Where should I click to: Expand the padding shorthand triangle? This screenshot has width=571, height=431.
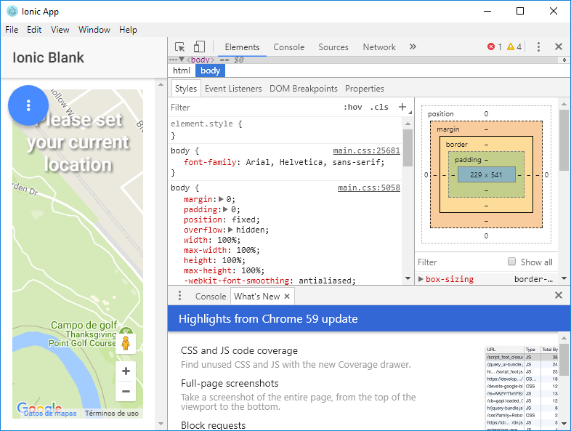[x=225, y=209]
